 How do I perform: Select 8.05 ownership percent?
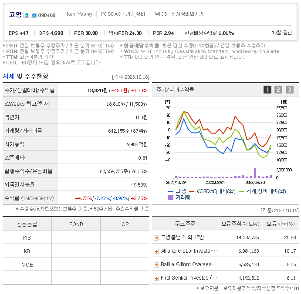[x=291, y=265]
